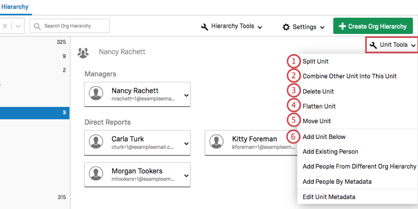Click Kitty Foreman's avatar icon
The height and width of the screenshot is (209, 418).
(x=216, y=142)
